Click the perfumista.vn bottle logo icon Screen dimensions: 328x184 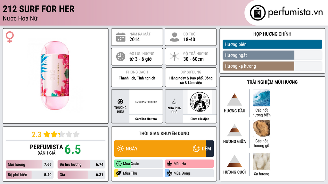click(x=258, y=13)
